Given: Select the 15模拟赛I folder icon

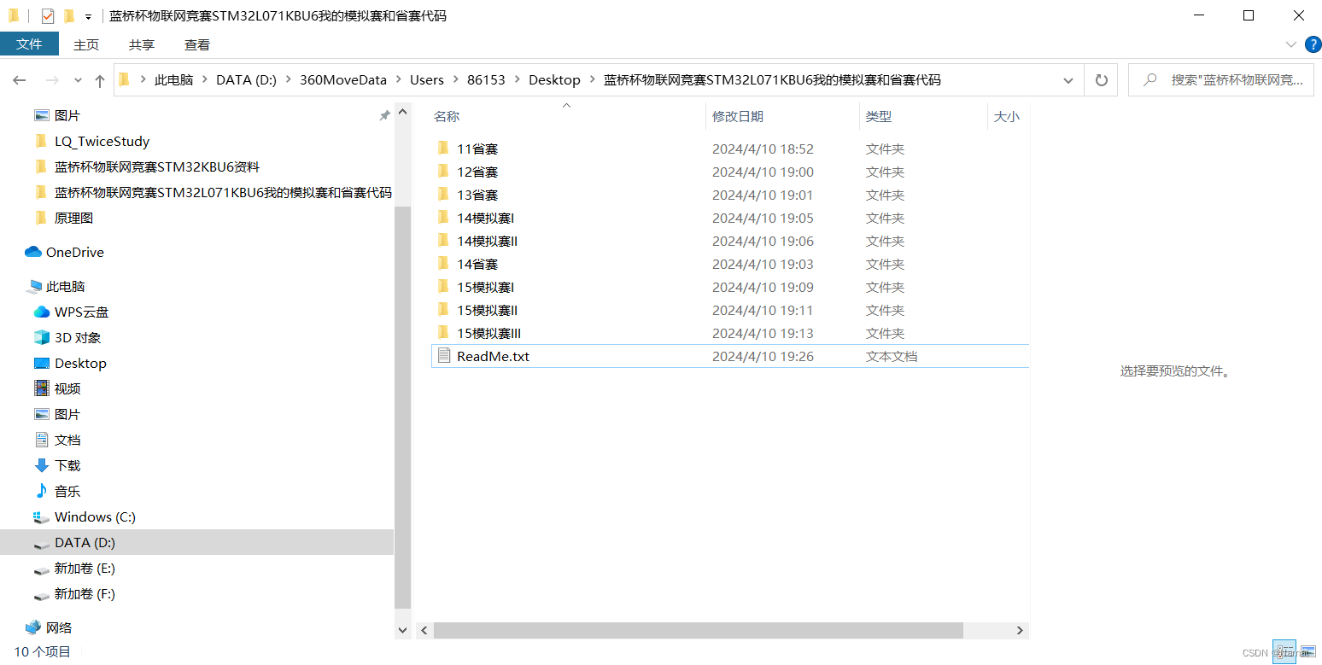Looking at the screenshot, I should point(443,287).
